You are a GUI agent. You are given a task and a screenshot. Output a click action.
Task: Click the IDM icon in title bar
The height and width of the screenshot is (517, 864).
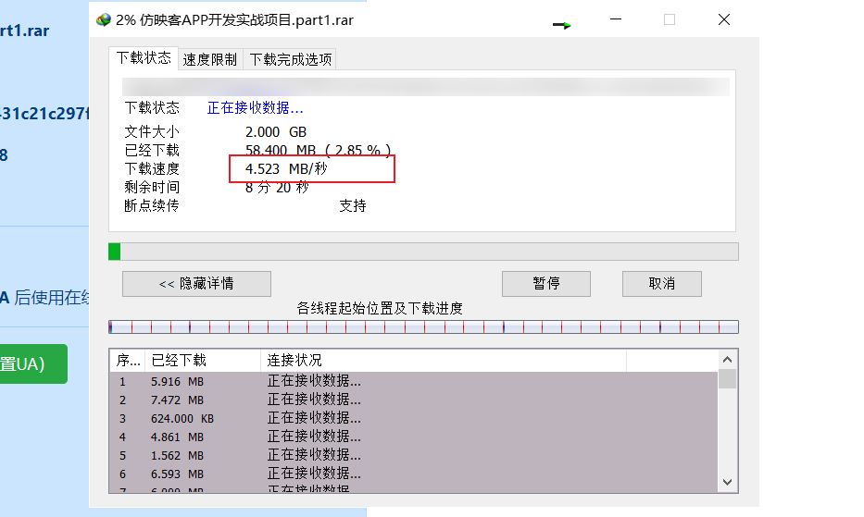tap(104, 19)
